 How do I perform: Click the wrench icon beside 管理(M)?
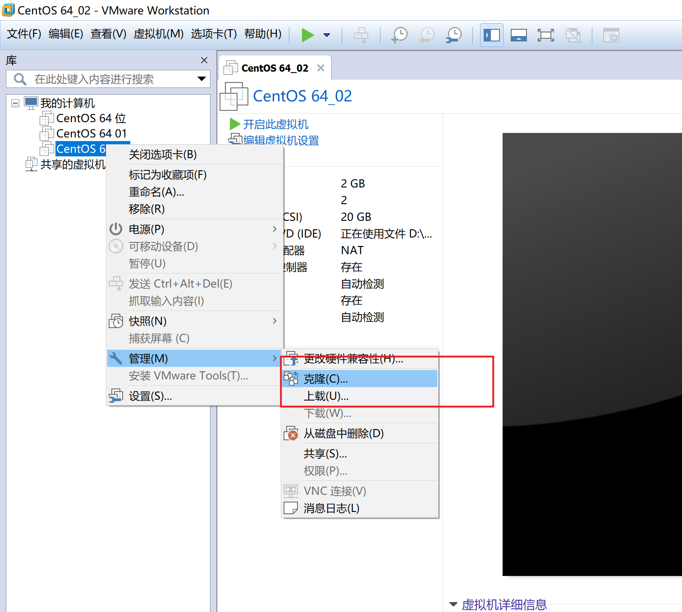(x=116, y=358)
